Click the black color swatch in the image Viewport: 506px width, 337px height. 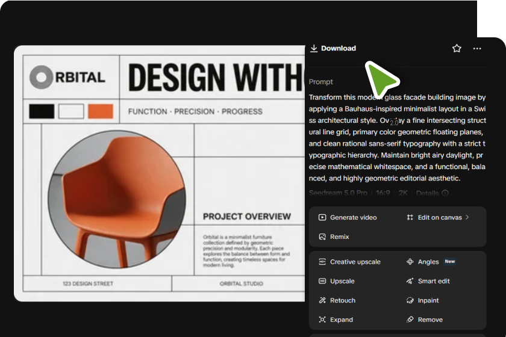pos(42,111)
